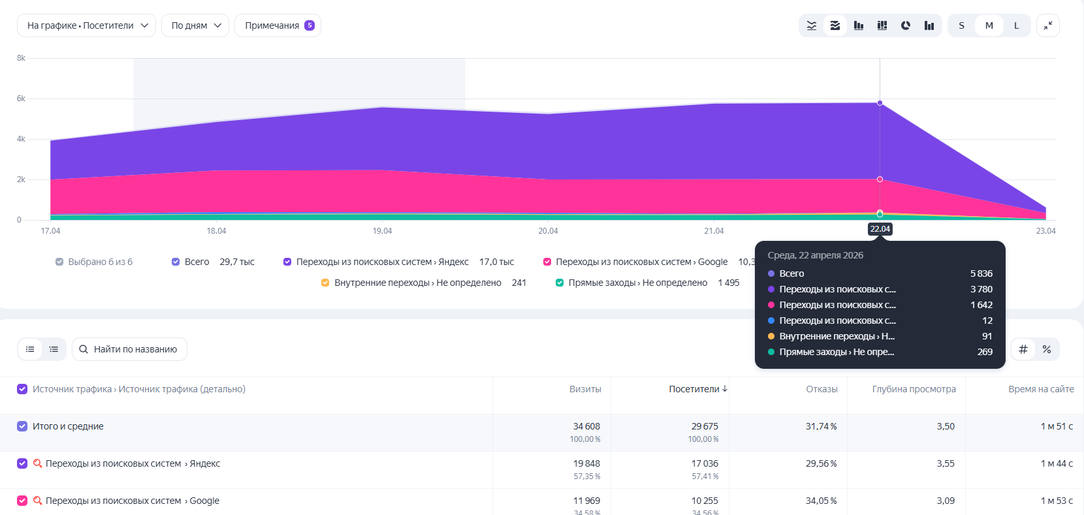Click the '17 036' Яндекс visitors cell
Image resolution: width=1084 pixels, height=515 pixels.
point(705,463)
